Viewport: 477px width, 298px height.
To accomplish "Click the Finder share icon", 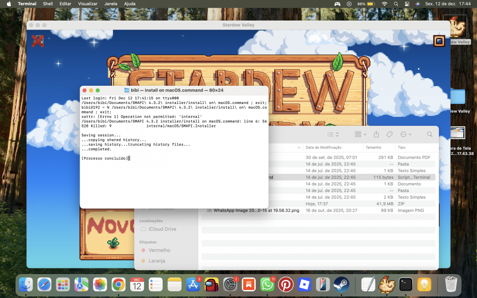I will click(376, 134).
